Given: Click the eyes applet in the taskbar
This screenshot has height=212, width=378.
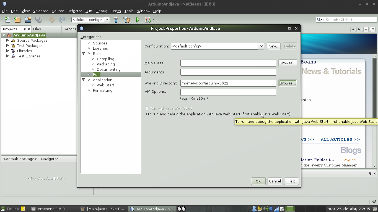Looking at the screenshot, I should (182, 209).
